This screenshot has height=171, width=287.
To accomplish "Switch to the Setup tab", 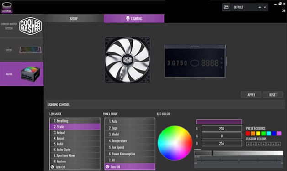I will coord(74,19).
